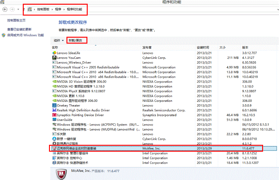Click 程序和功能 in the breadcrumb

click(74, 9)
